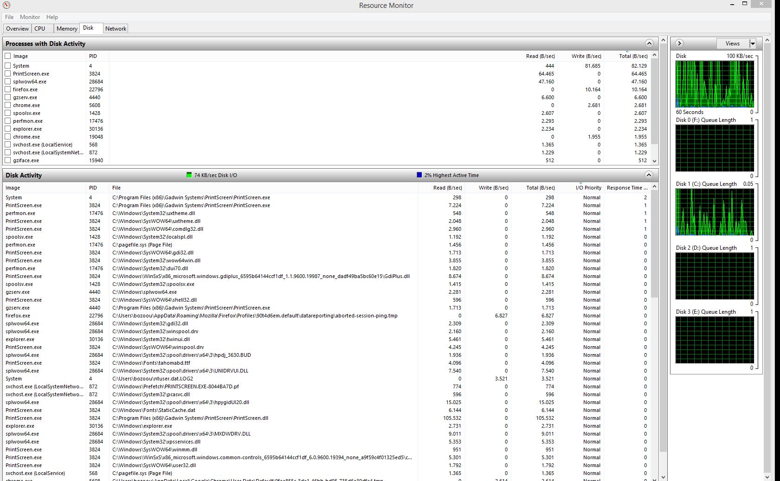Image resolution: width=780 pixels, height=481 pixels.
Task: Switch to the Network tab
Action: (x=116, y=29)
